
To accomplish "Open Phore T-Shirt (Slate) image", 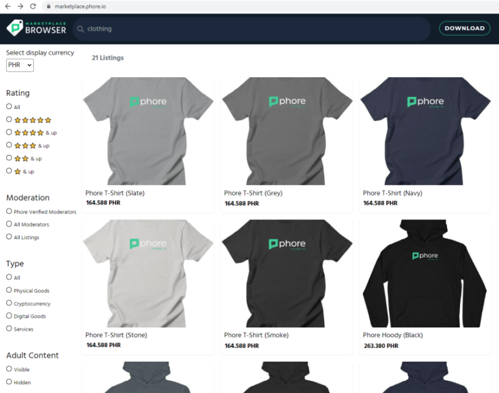I will pos(148,131).
